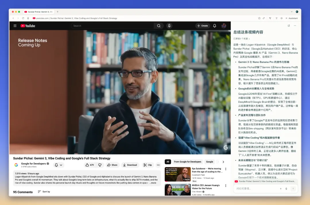This screenshot has height=205, width=310.
Task: Click the three-line reader icon in toolbar
Action: (276, 18)
